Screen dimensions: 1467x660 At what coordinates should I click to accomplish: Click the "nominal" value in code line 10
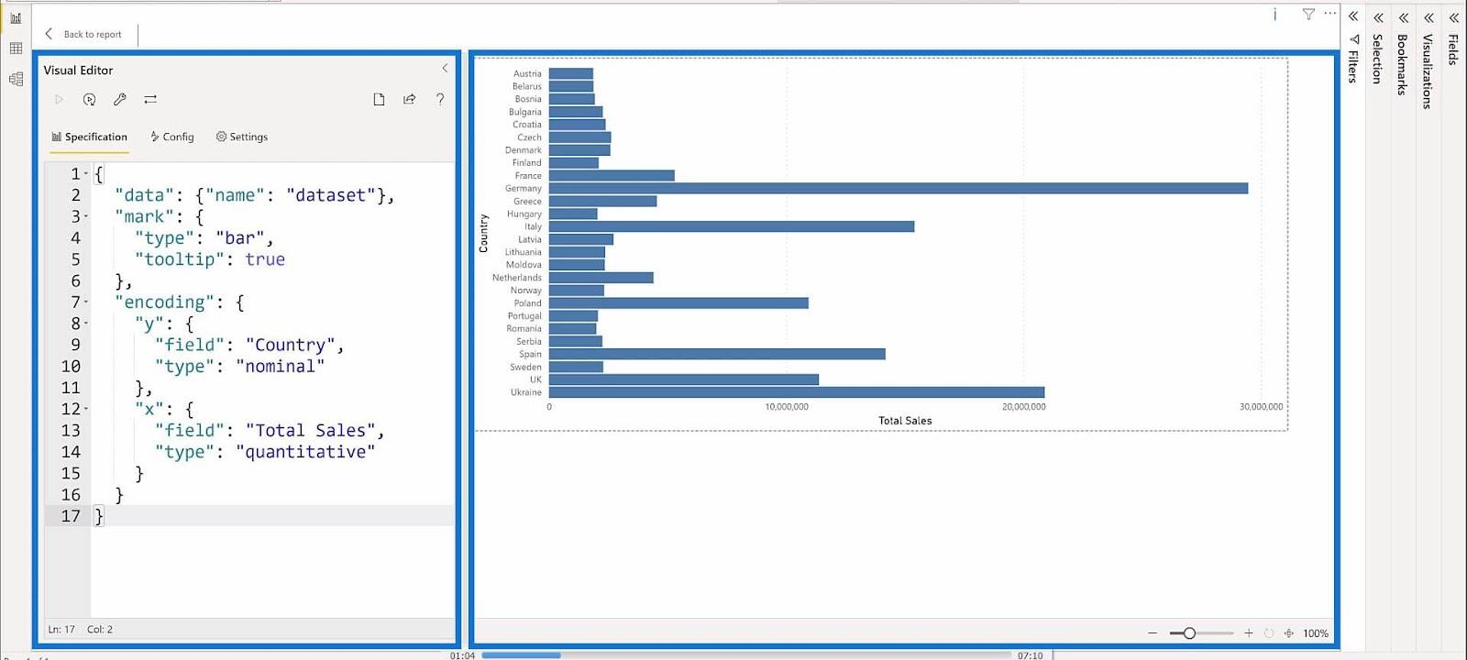[280, 367]
